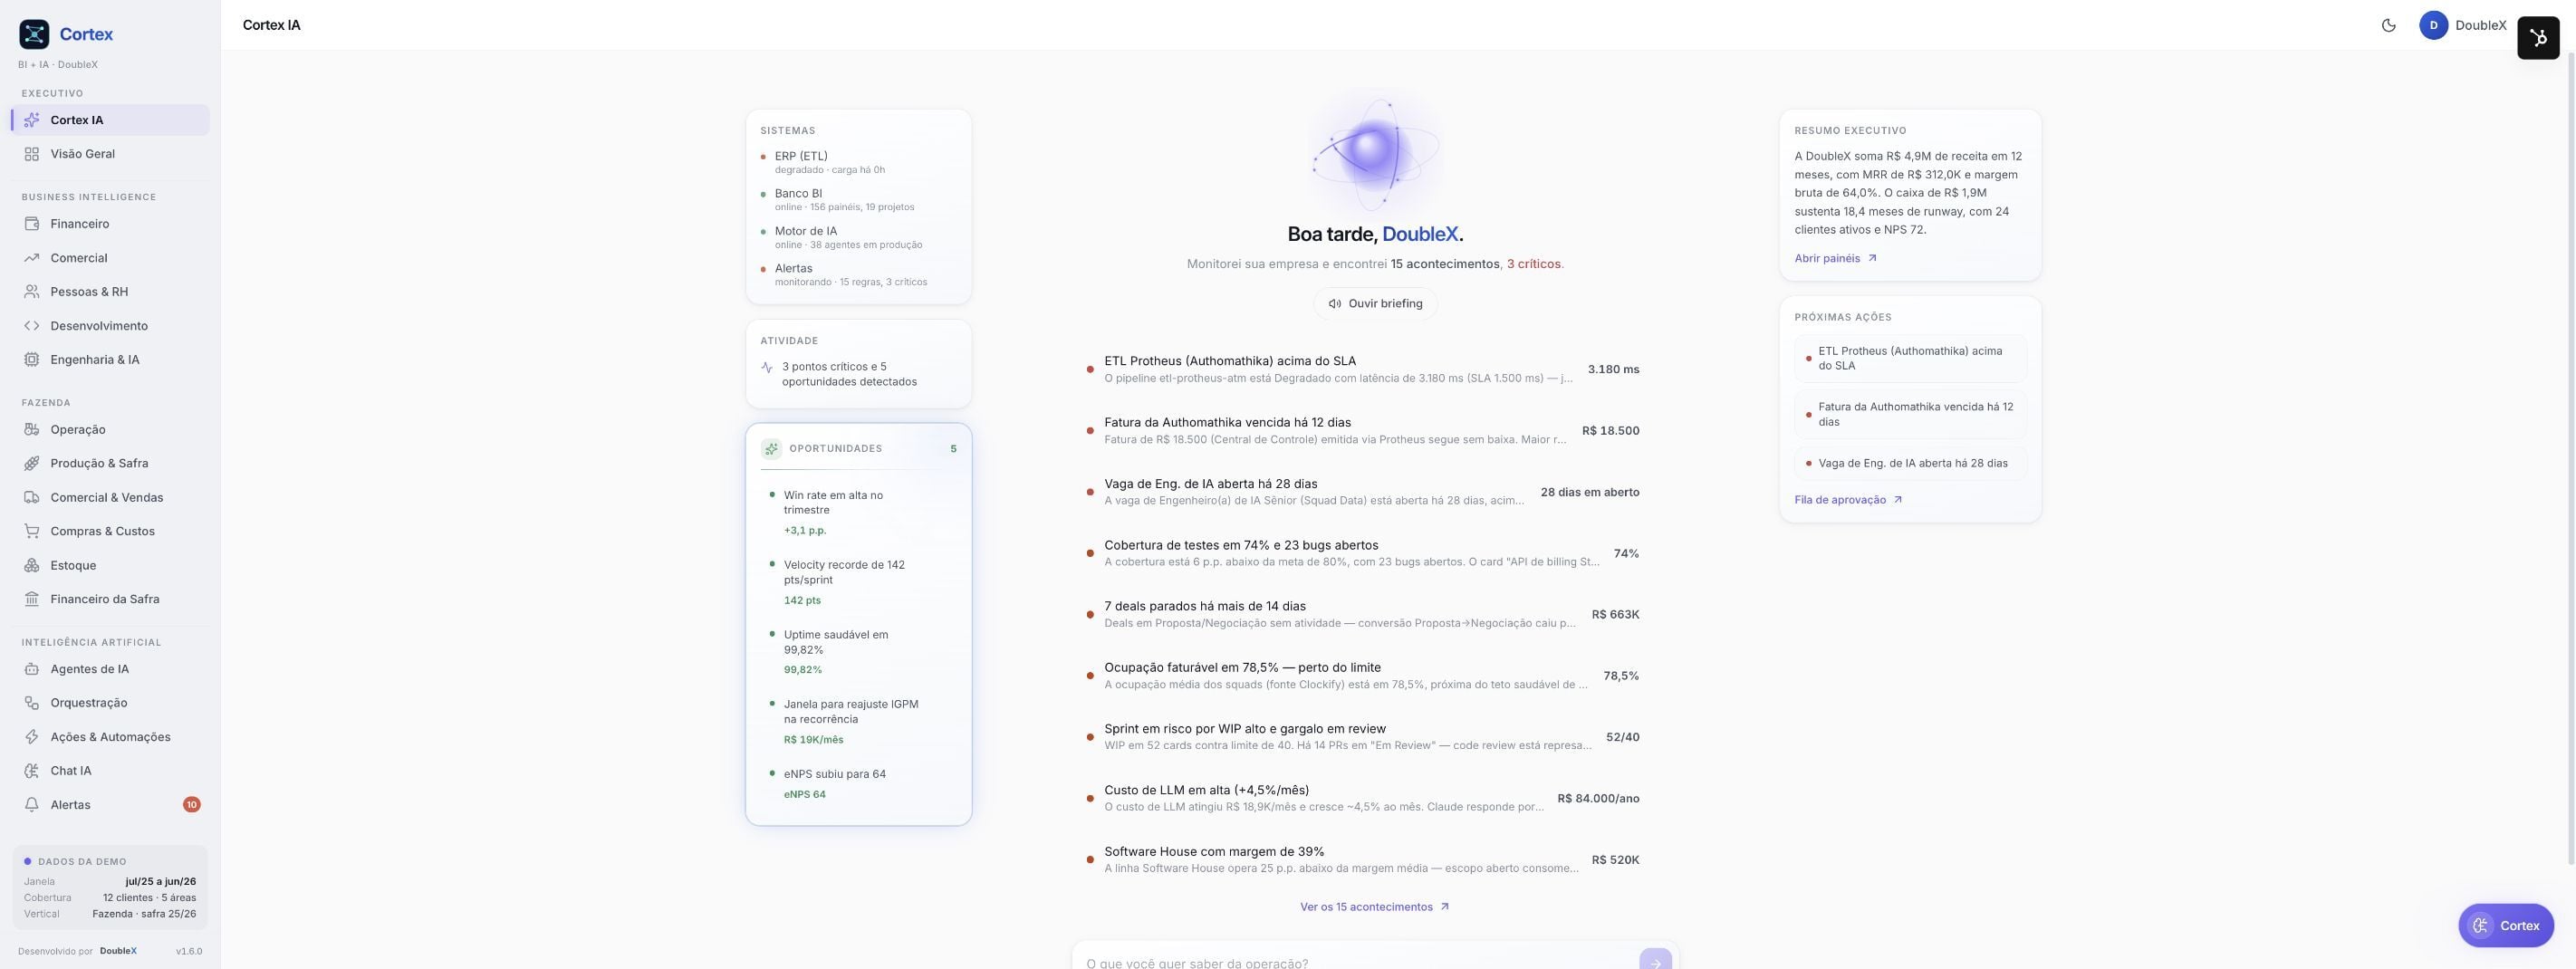This screenshot has height=969, width=2576.
Task: Click the Alertas badge showing 10
Action: point(191,805)
